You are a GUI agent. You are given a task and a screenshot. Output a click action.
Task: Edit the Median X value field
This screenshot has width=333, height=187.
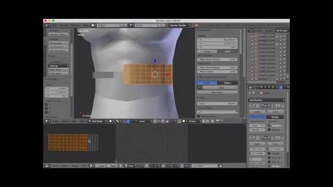217,39
